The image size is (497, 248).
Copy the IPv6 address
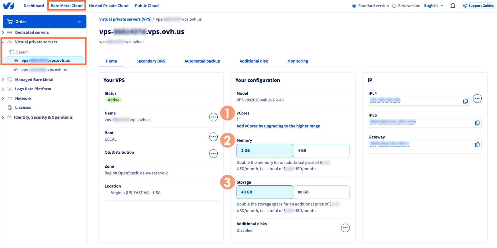pyautogui.click(x=477, y=123)
